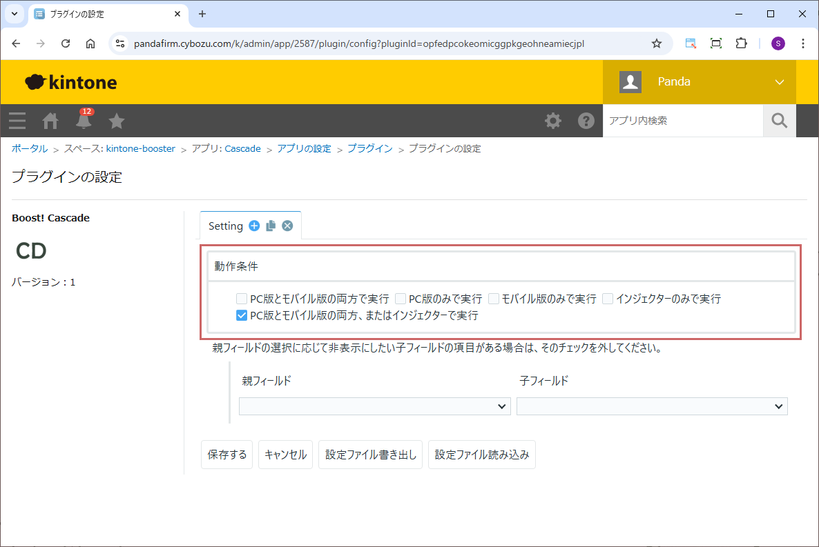Expand the 親フィールド dropdown
The width and height of the screenshot is (819, 547).
point(375,406)
